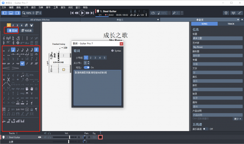The width and height of the screenshot is (244, 144).
Task: Insert section marker A icon
Action: (27, 109)
